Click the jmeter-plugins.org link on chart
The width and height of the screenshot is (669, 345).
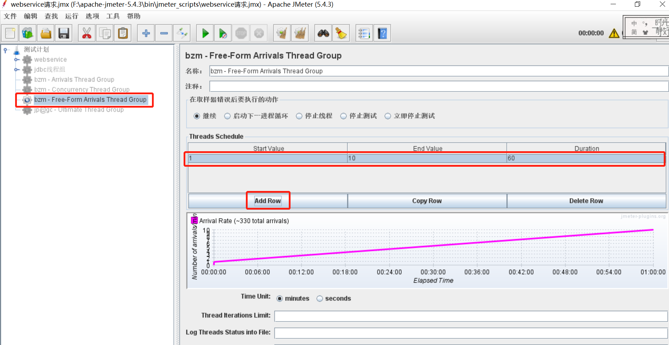[643, 216]
